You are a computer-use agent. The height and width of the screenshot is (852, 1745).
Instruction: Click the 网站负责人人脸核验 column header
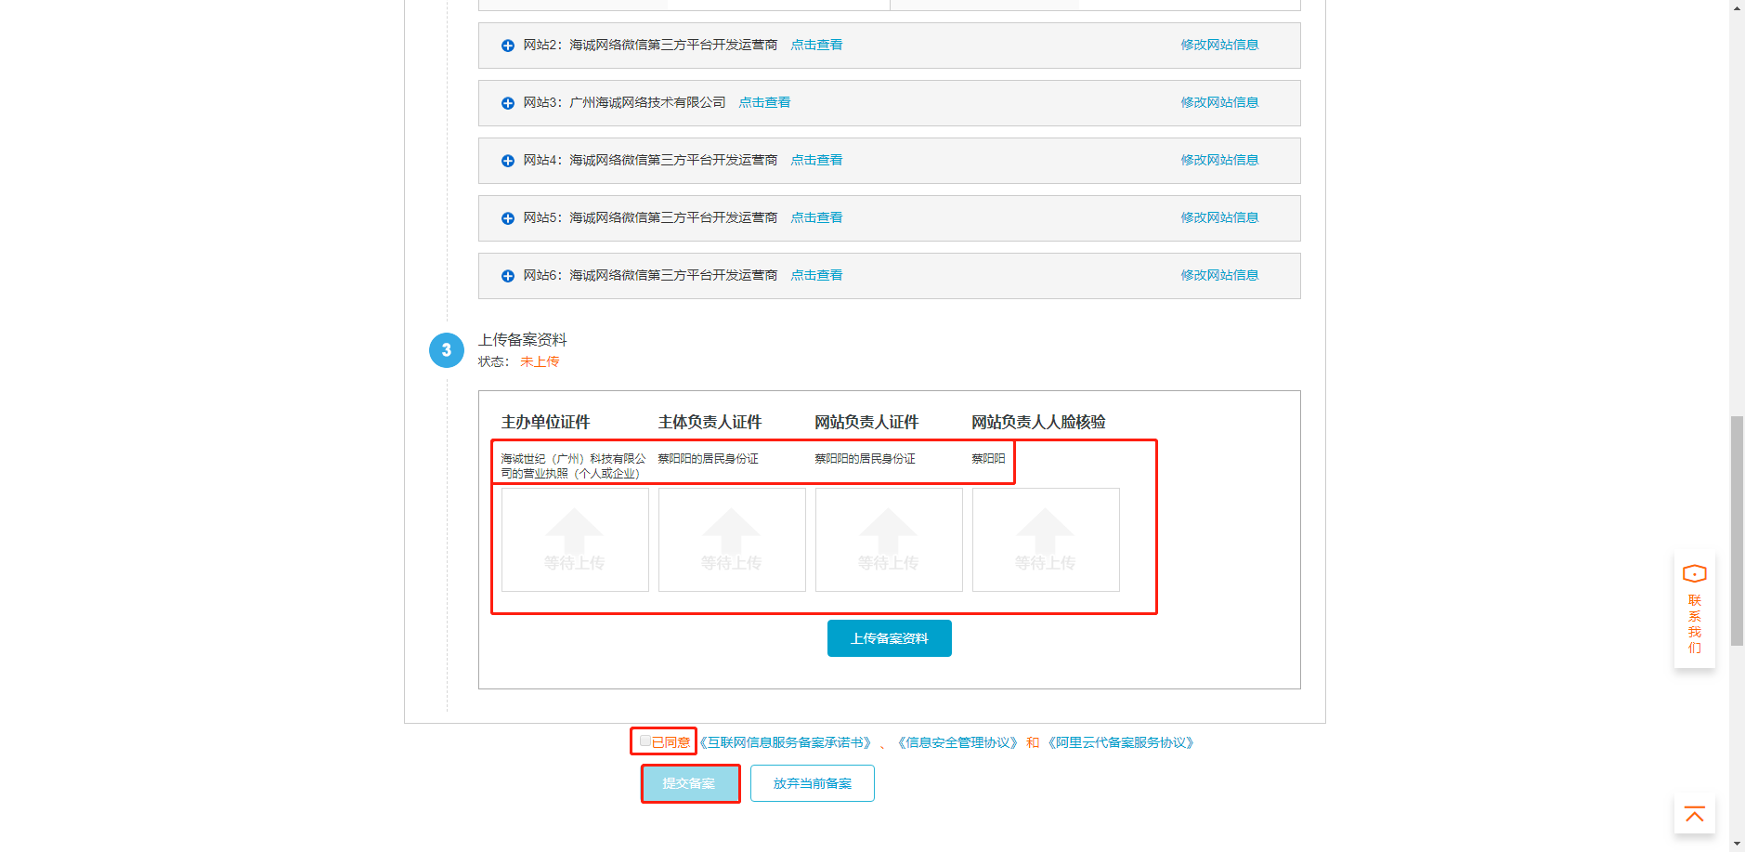click(1038, 422)
